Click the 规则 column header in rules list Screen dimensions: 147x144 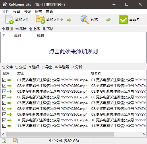tap(24, 36)
